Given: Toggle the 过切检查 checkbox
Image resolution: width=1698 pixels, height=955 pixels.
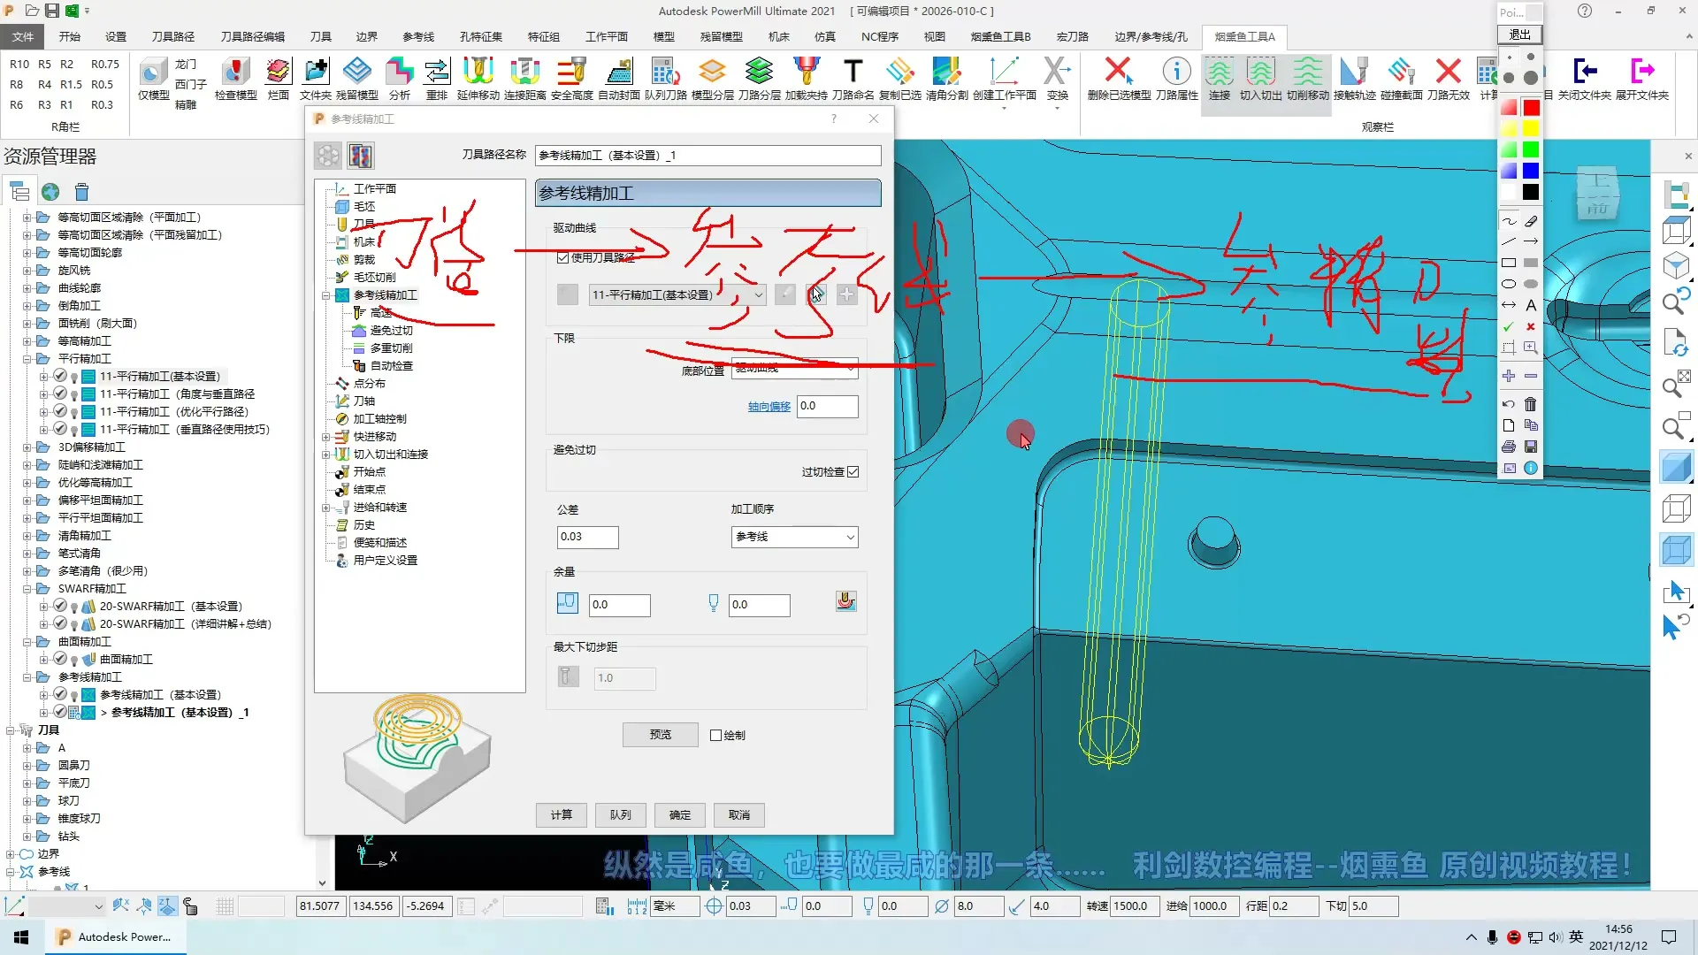Looking at the screenshot, I should 853,472.
